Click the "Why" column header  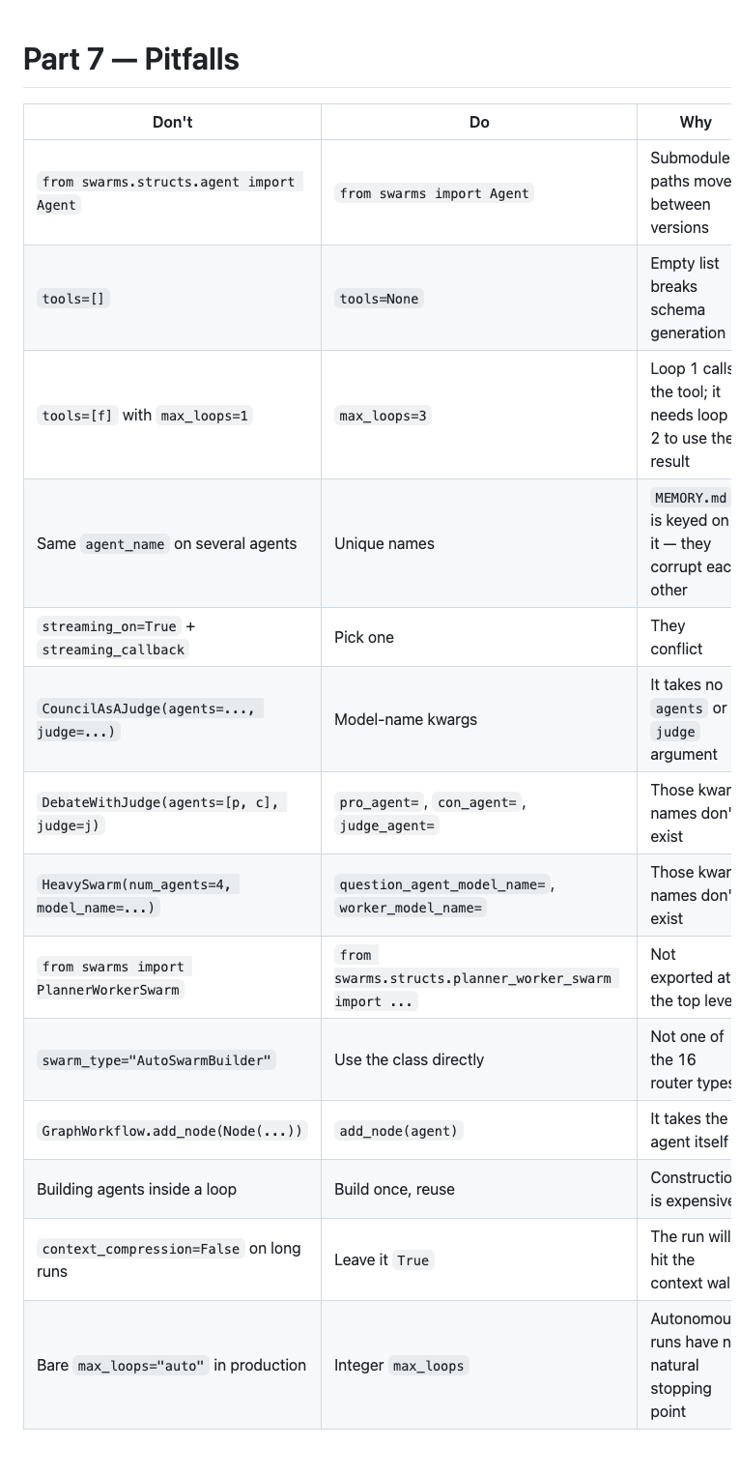(x=696, y=122)
